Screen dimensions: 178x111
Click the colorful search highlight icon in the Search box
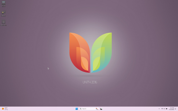click(x=97, y=109)
